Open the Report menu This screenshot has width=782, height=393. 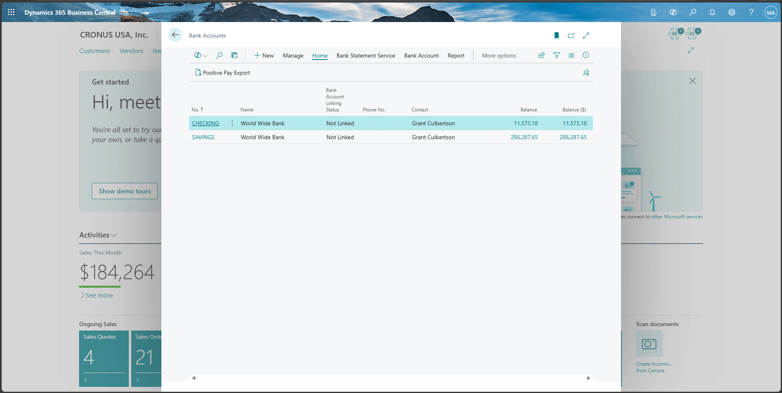456,55
